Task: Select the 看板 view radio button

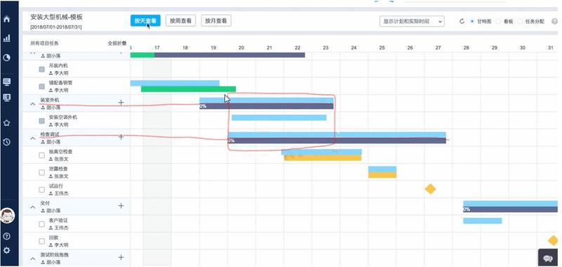Action: pos(498,22)
